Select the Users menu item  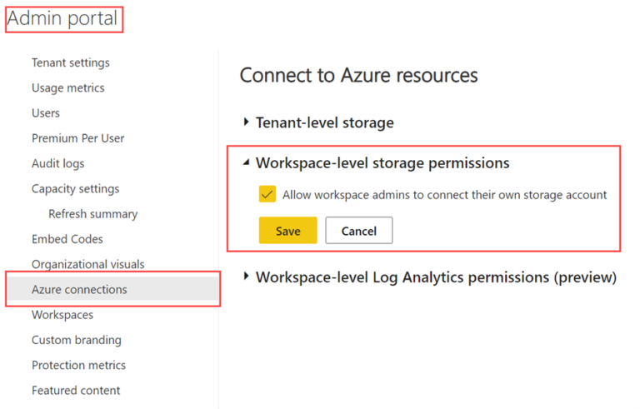46,113
